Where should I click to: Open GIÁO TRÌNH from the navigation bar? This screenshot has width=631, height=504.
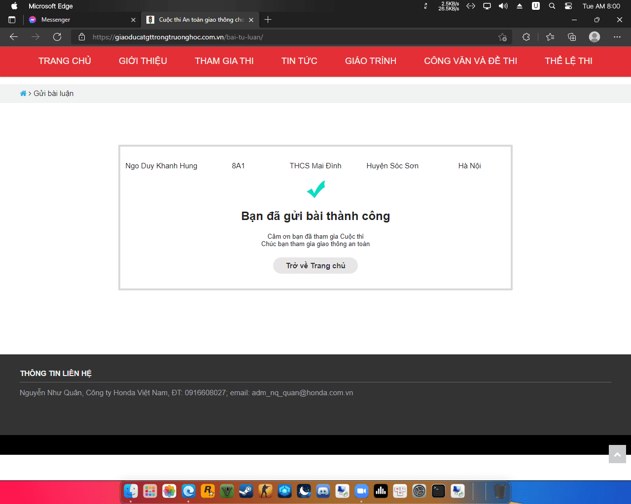coord(371,61)
